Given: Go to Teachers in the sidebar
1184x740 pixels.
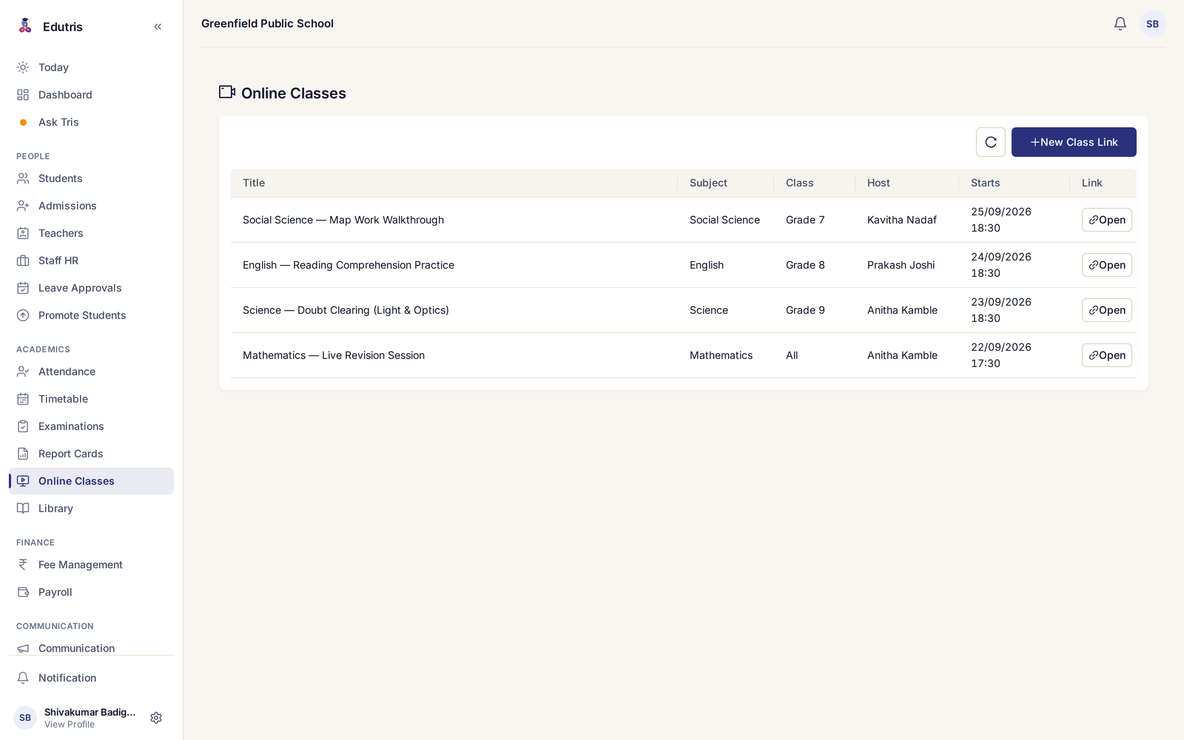Looking at the screenshot, I should point(91,233).
